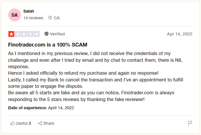Flag this review with flag icon

[190, 123]
